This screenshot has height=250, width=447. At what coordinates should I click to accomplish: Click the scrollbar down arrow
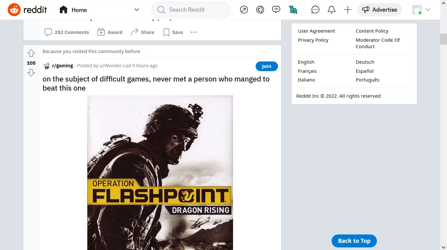[x=443, y=247]
